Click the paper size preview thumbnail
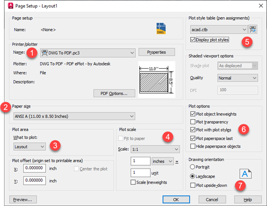Viewport: 267px width, 206px height. point(156,79)
